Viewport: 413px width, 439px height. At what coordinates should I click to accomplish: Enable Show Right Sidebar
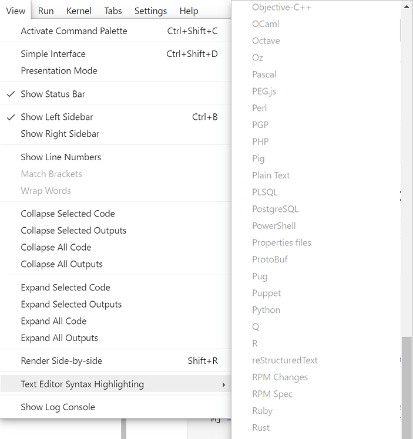[60, 134]
